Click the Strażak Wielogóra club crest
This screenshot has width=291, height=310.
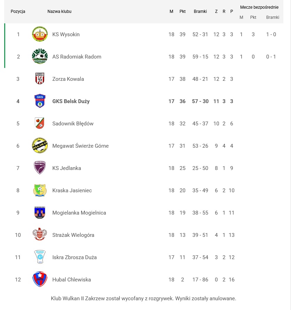pyautogui.click(x=40, y=235)
